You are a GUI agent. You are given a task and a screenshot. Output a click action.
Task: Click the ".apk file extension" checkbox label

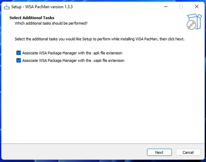coord(72,53)
